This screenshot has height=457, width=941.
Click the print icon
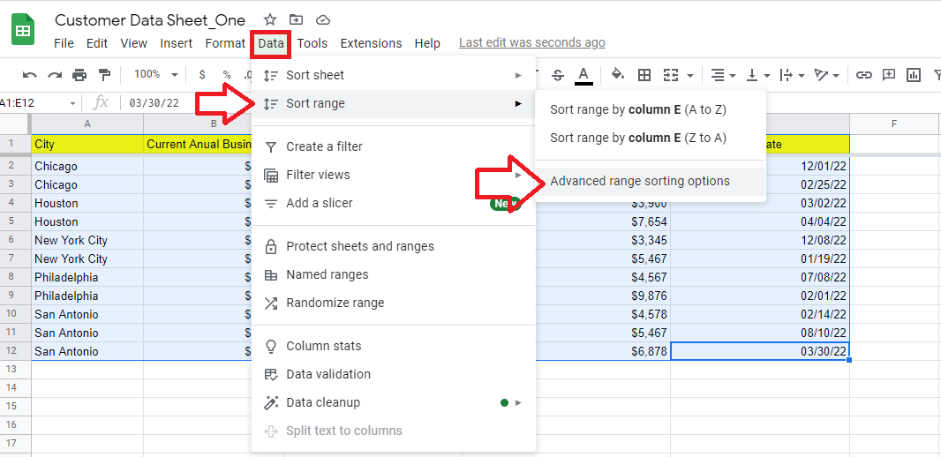[80, 75]
